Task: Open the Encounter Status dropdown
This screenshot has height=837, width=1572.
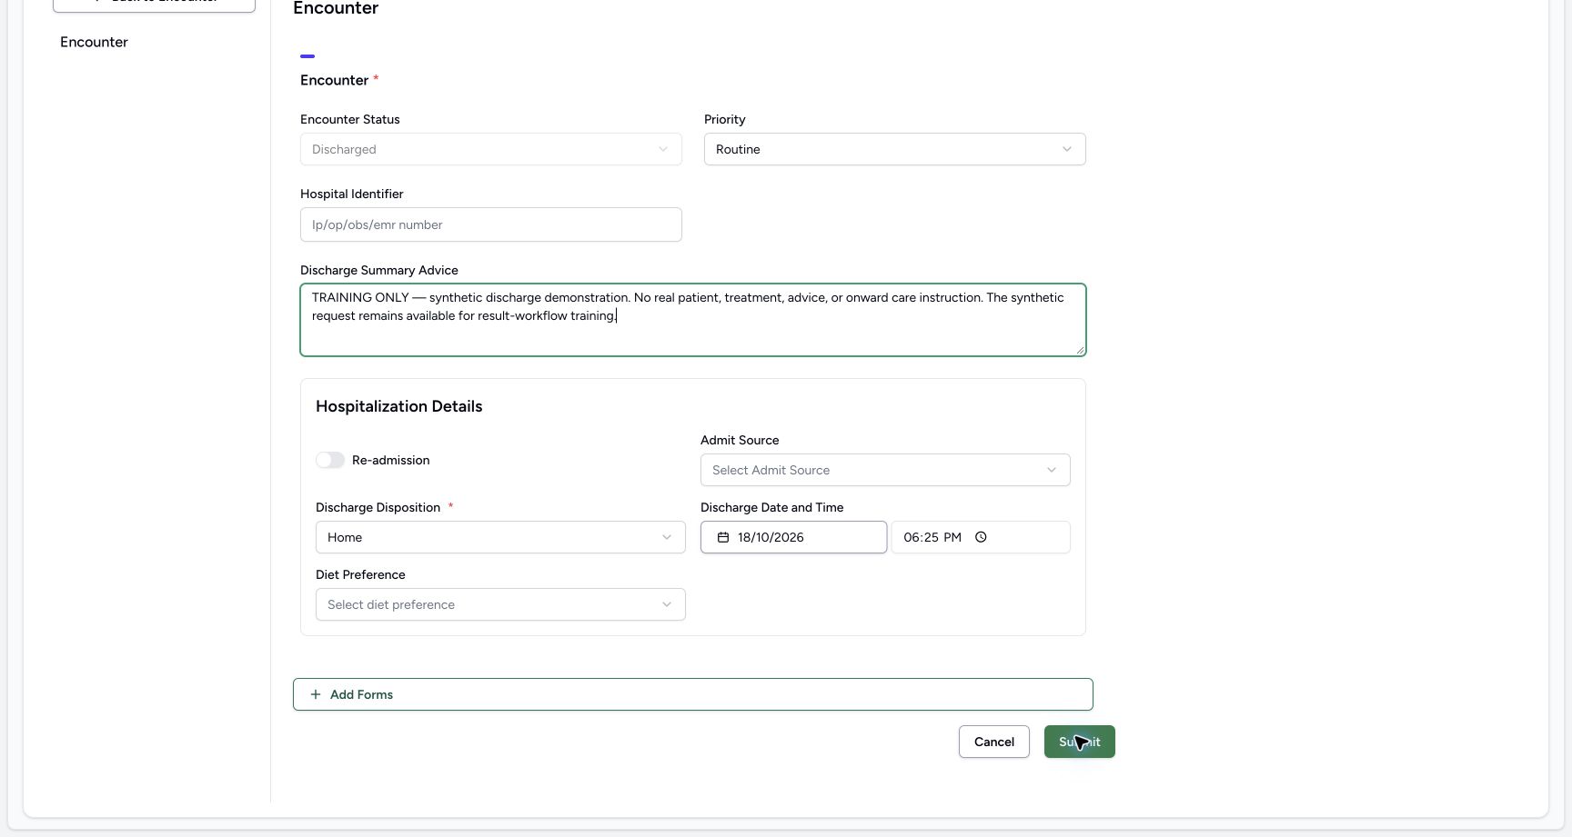Action: 491,149
